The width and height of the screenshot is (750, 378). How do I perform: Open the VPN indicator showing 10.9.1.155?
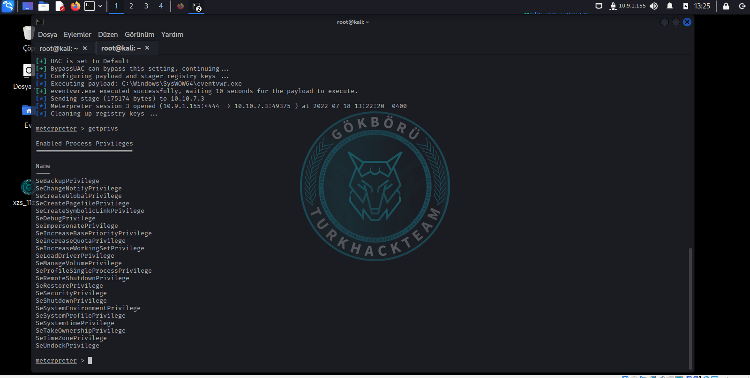(627, 6)
